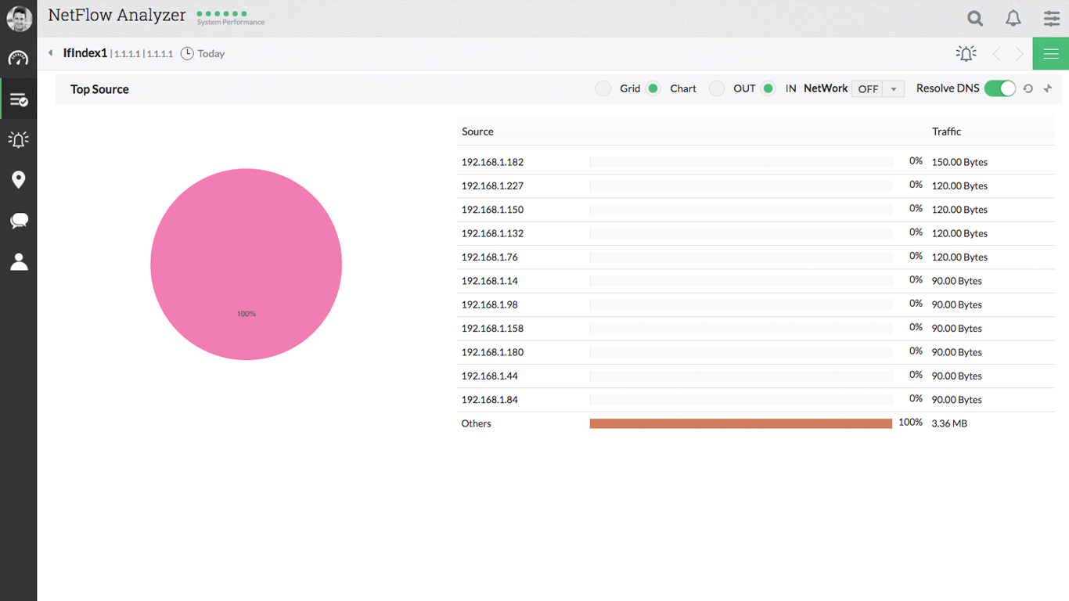Click the Others row label
The width and height of the screenshot is (1069, 601).
[x=477, y=423]
